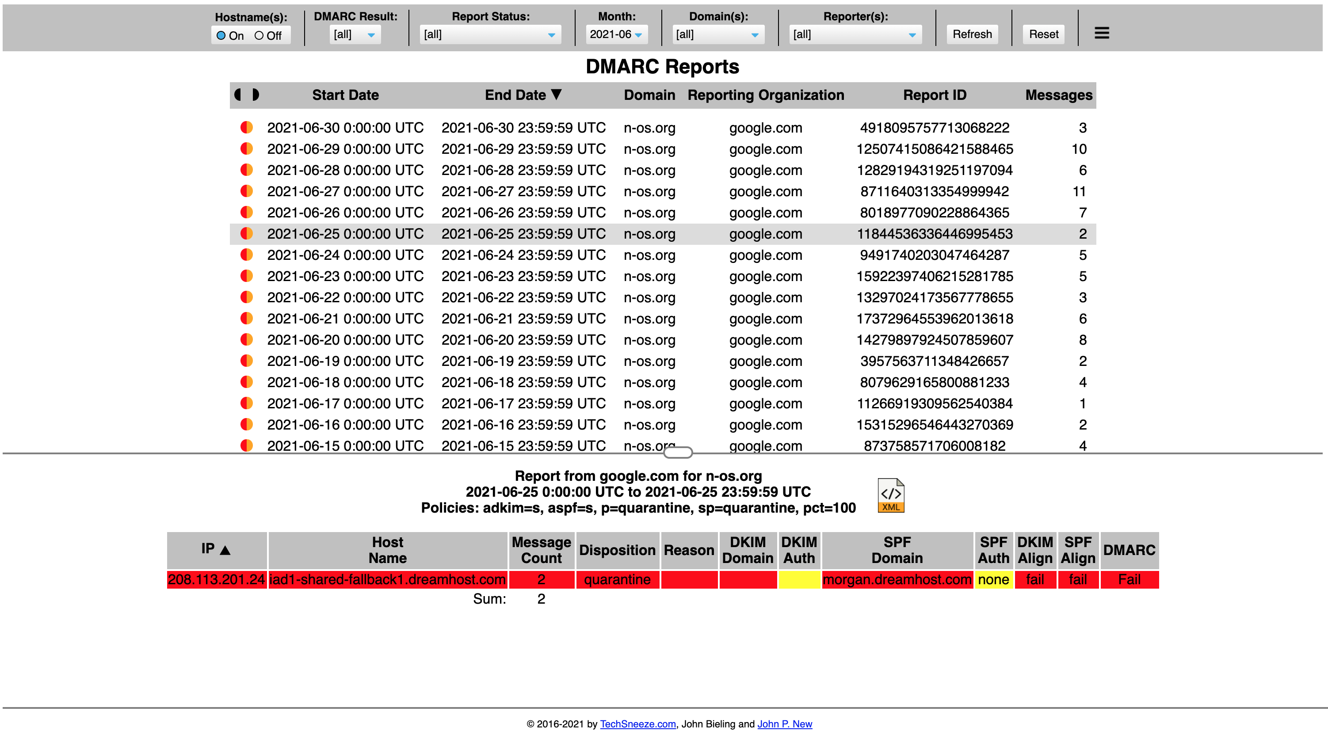Open the DMARC Result dropdown
1328x738 pixels.
(x=355, y=34)
